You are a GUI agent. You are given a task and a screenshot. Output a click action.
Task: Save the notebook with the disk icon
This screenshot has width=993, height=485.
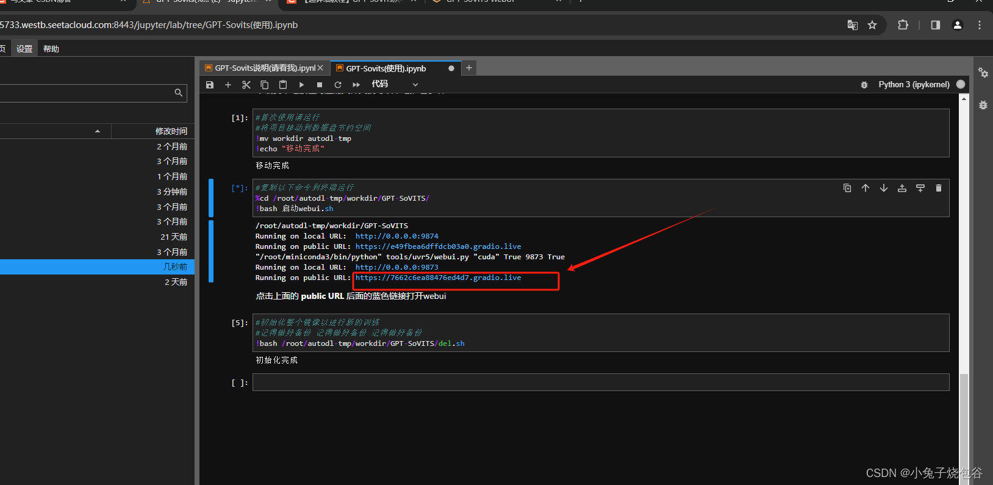point(210,85)
